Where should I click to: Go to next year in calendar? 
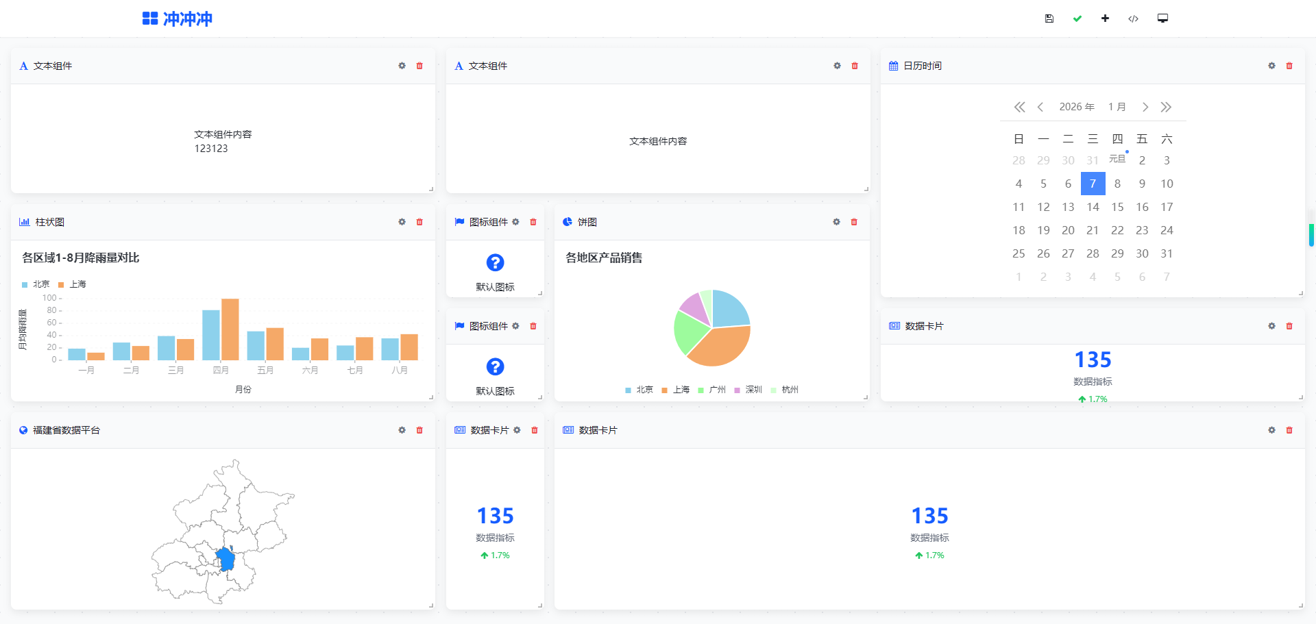[x=1166, y=107]
